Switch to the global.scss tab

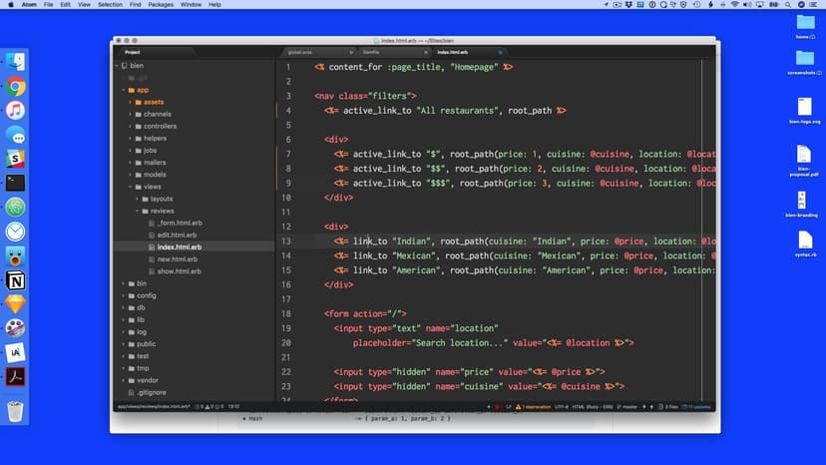pyautogui.click(x=299, y=52)
